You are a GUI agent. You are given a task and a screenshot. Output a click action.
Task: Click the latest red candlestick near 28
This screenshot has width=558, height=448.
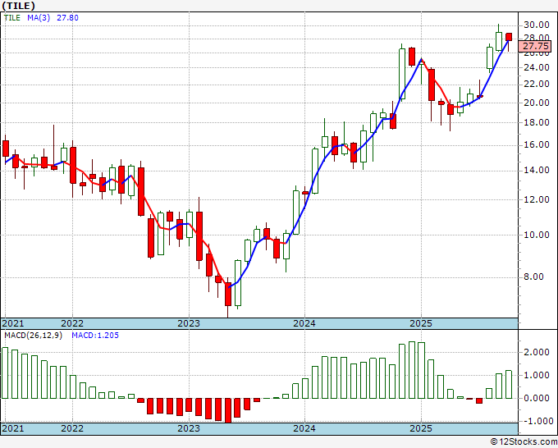pyautogui.click(x=509, y=37)
